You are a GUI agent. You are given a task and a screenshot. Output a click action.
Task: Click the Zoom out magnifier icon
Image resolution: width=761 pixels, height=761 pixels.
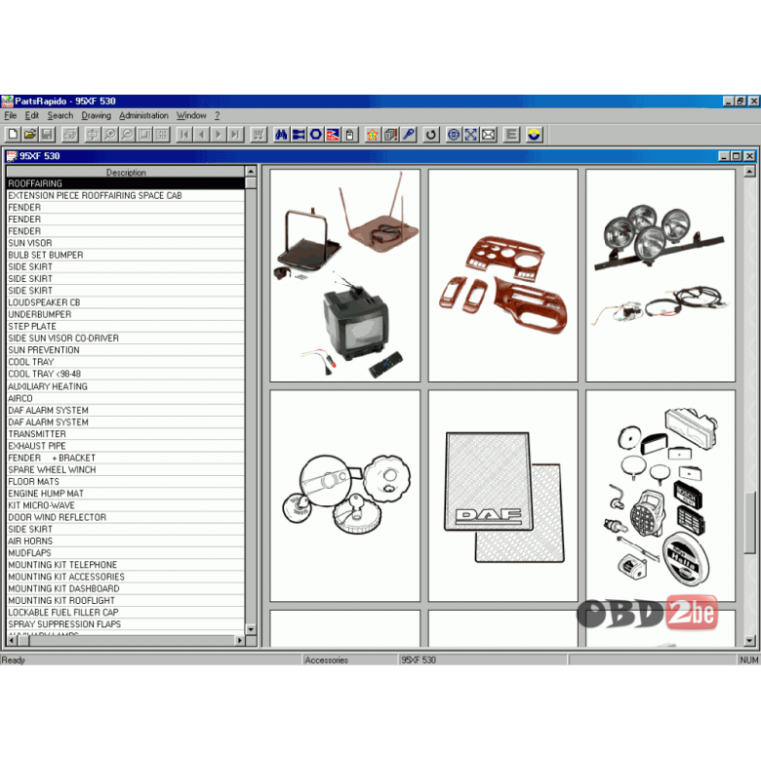[x=127, y=135]
